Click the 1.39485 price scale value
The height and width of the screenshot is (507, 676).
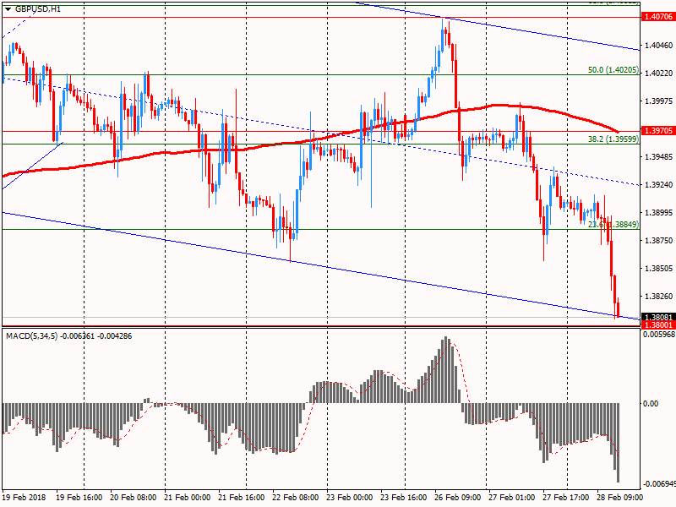click(x=658, y=156)
